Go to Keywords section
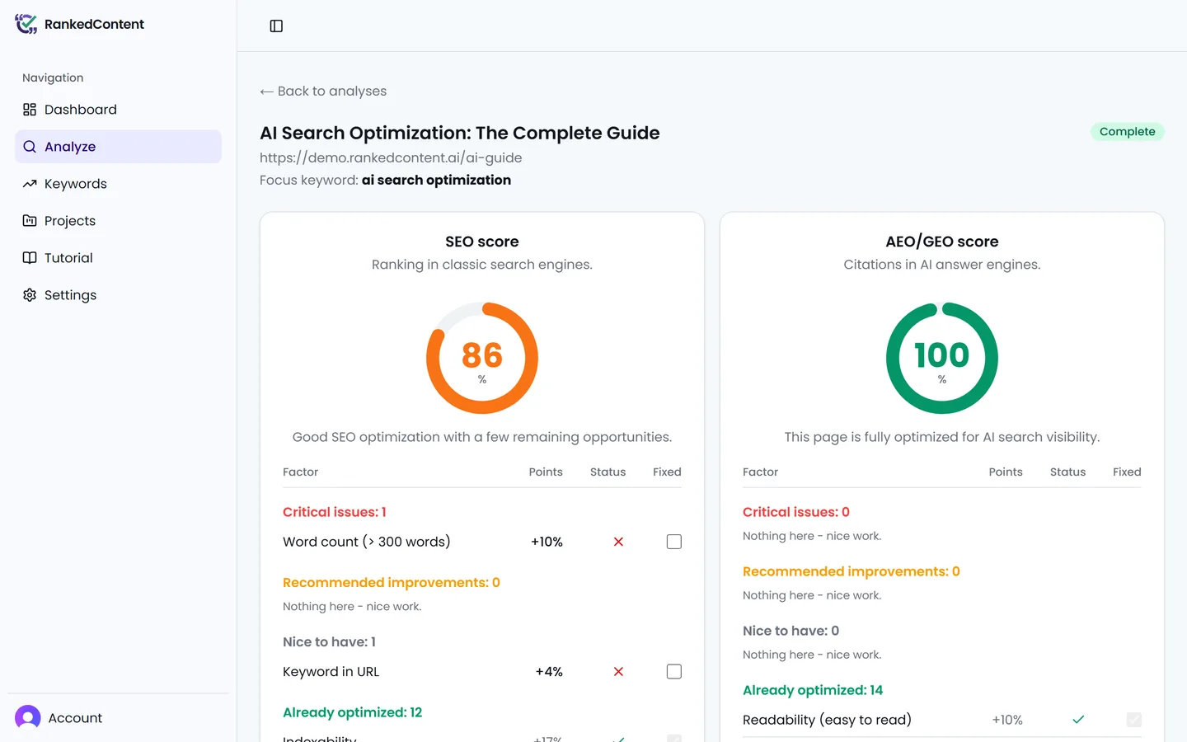 tap(118, 184)
